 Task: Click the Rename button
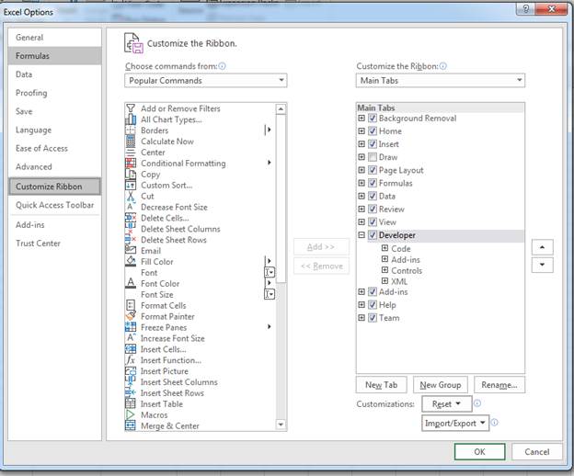point(499,385)
